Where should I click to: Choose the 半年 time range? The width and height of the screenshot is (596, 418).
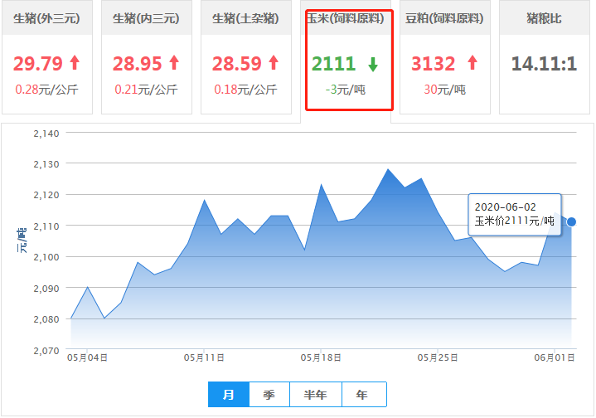click(316, 395)
